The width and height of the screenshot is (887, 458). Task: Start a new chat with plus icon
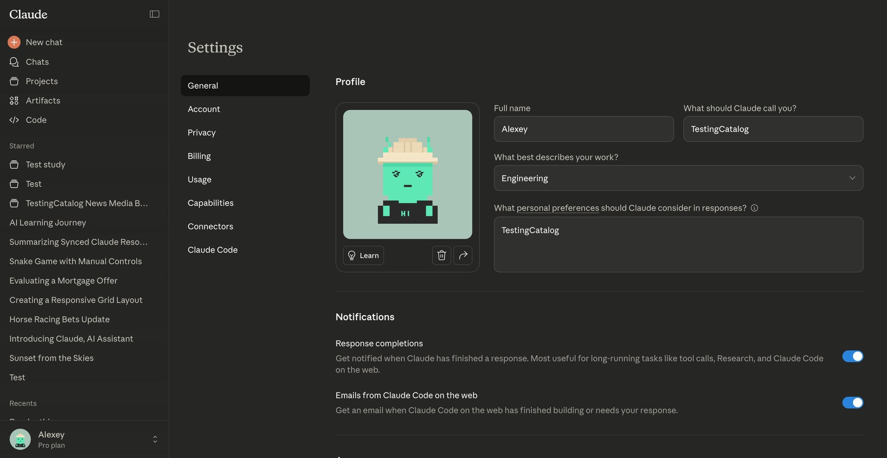14,42
